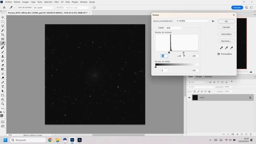The image size is (256, 144).
Task: Select the Path Selection tool
Action: (3, 91)
